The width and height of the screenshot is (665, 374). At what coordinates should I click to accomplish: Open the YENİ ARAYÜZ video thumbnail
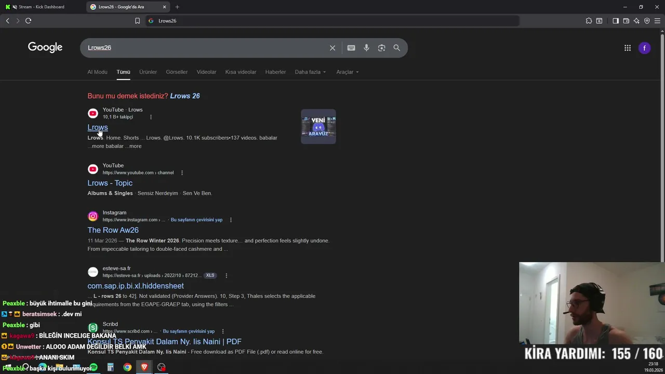318,126
